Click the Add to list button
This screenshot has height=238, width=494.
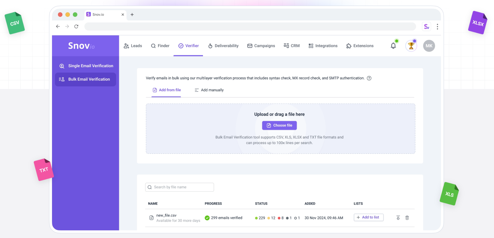369,217
